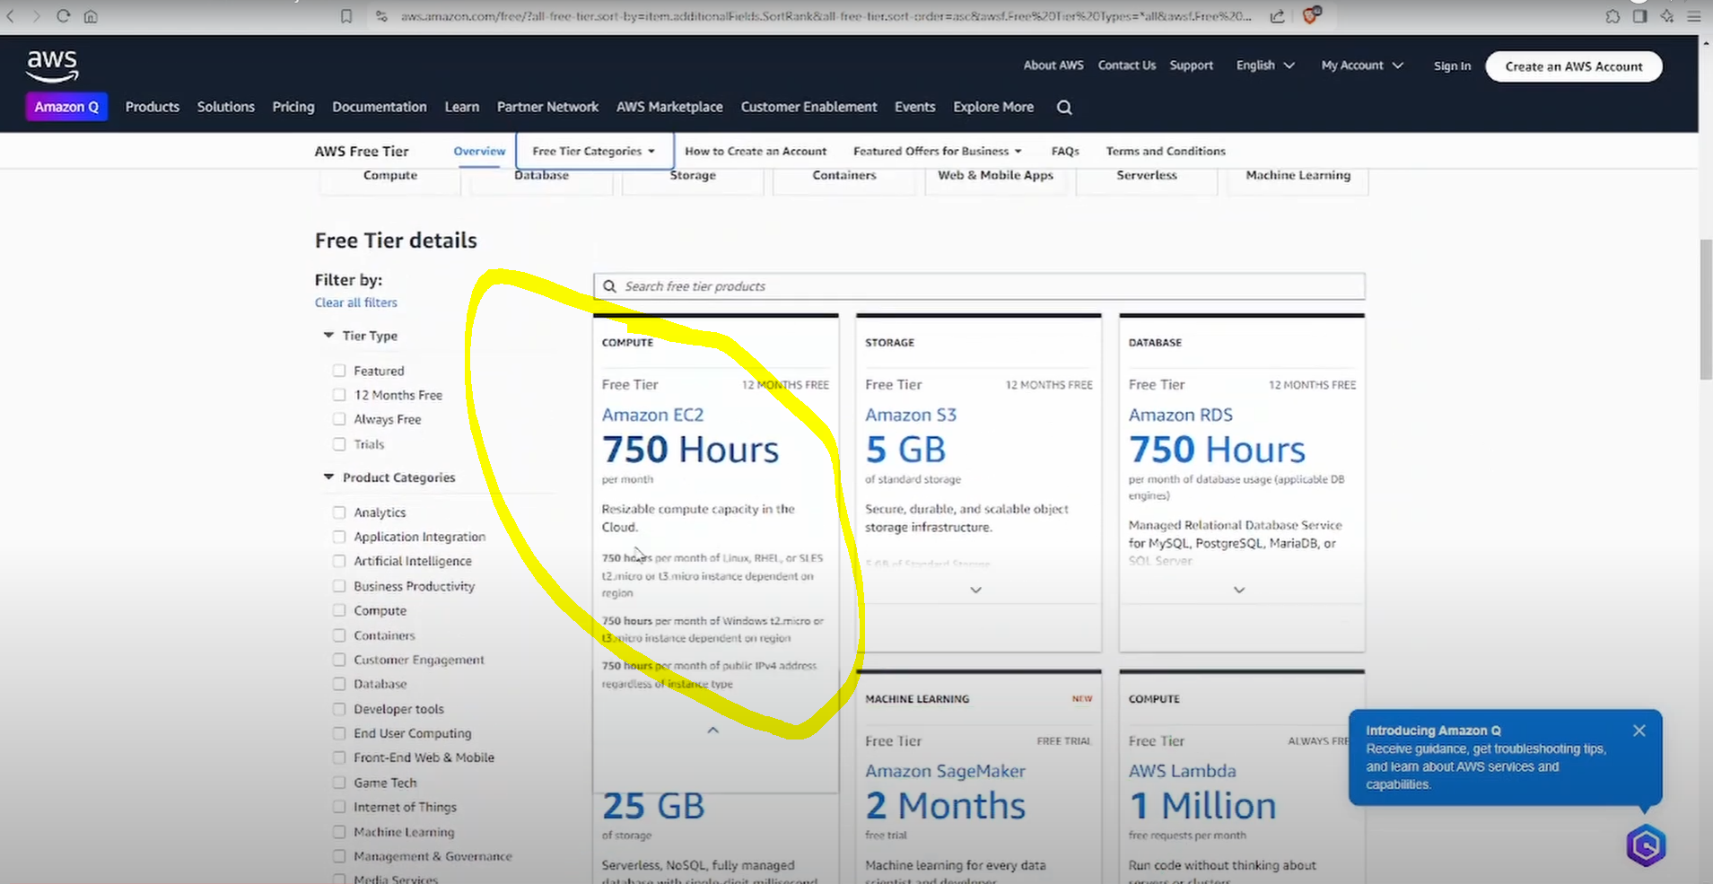Click browser forward arrow
Screen dimensions: 1713x884
(x=36, y=16)
